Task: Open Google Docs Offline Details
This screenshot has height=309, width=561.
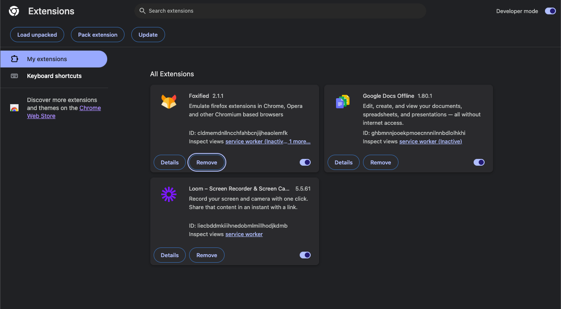Action: click(x=344, y=162)
